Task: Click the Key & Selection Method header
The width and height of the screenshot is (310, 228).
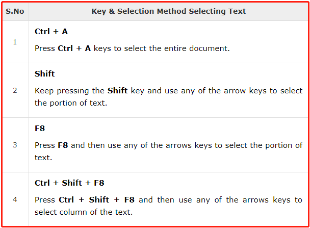Action: pyautogui.click(x=169, y=11)
